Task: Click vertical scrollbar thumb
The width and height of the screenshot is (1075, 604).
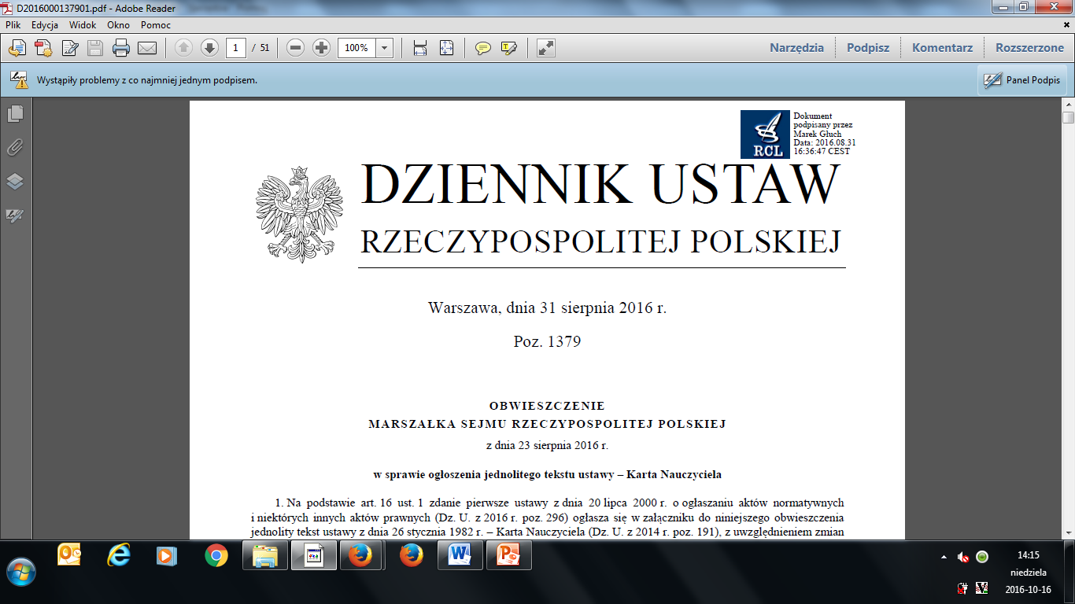Action: pyautogui.click(x=1068, y=118)
